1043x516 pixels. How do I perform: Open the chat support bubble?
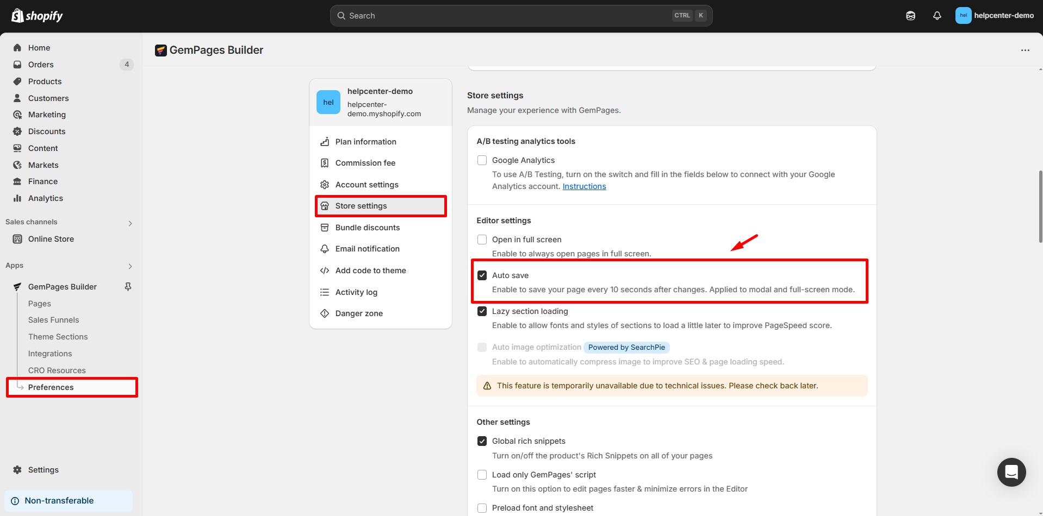click(1011, 472)
